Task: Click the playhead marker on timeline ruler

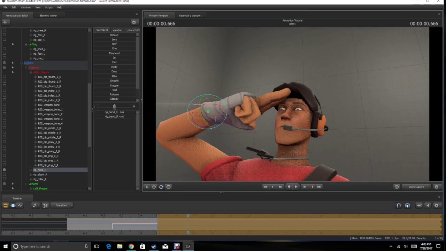Action: (x=188, y=216)
